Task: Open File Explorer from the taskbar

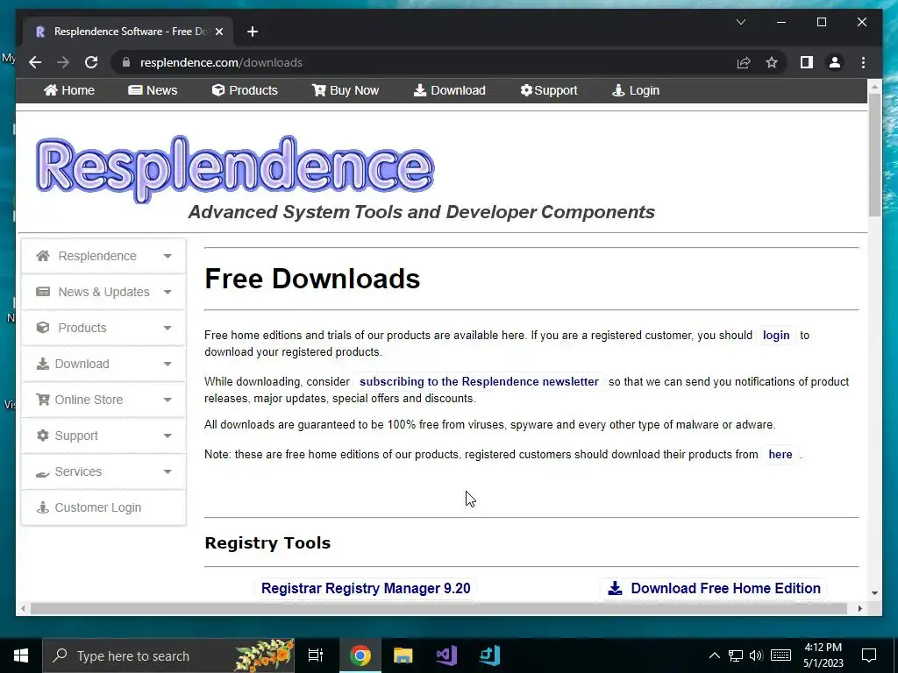Action: tap(403, 655)
